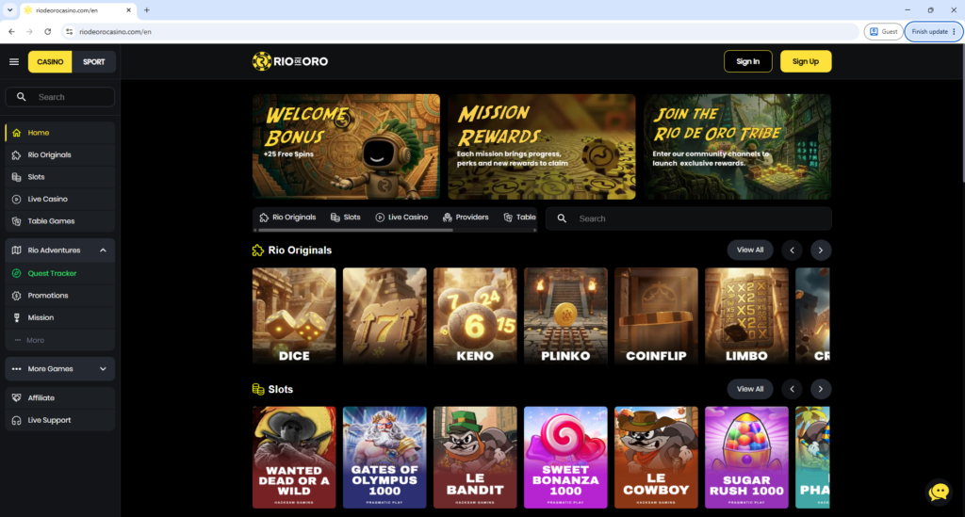Click the Home icon in sidebar
Screen dimensions: 965x517
(17, 133)
